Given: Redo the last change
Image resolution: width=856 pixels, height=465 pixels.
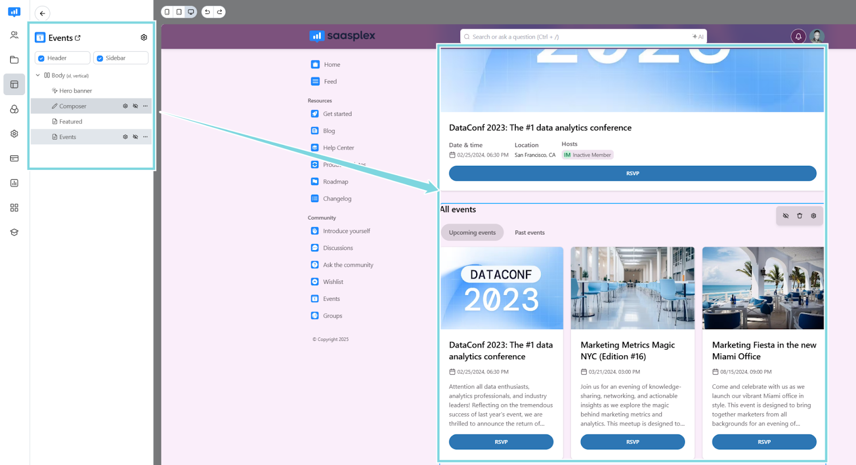Looking at the screenshot, I should [x=219, y=12].
